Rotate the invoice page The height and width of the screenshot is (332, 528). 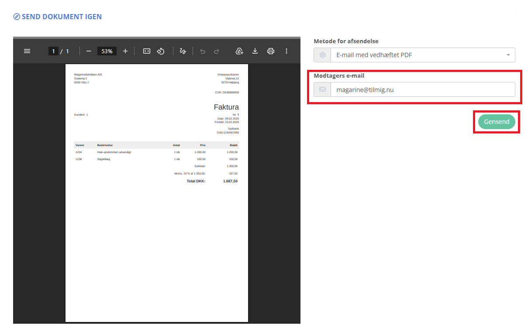161,51
